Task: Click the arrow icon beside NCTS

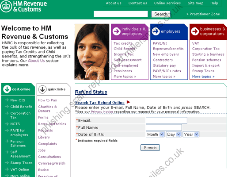Action: point(7,124)
